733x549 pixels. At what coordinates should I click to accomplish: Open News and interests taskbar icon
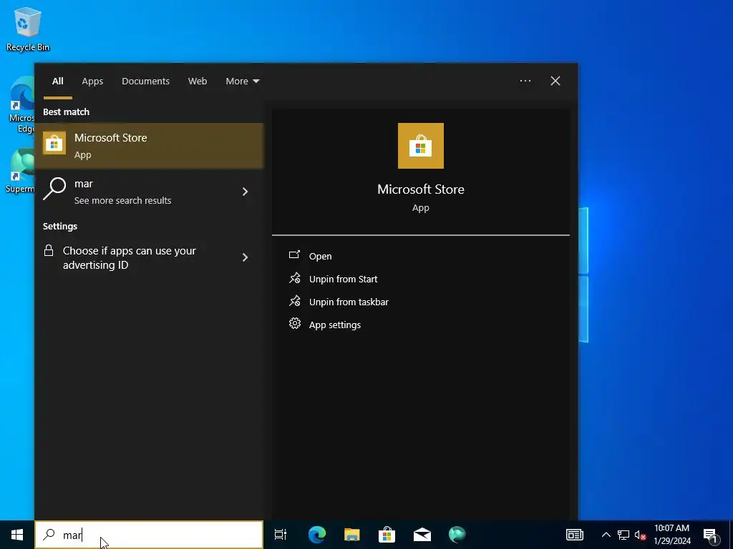(x=575, y=535)
